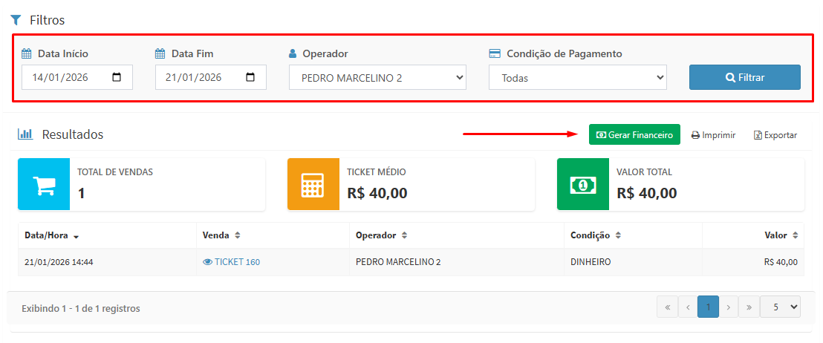This screenshot has height=343, width=823.
Task: Click the bar chart Resultados icon
Action: click(x=25, y=134)
